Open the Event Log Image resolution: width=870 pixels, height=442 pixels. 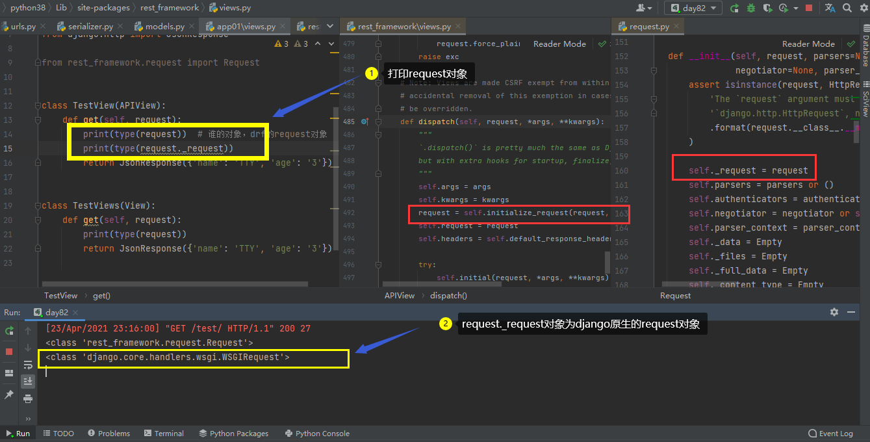point(830,434)
